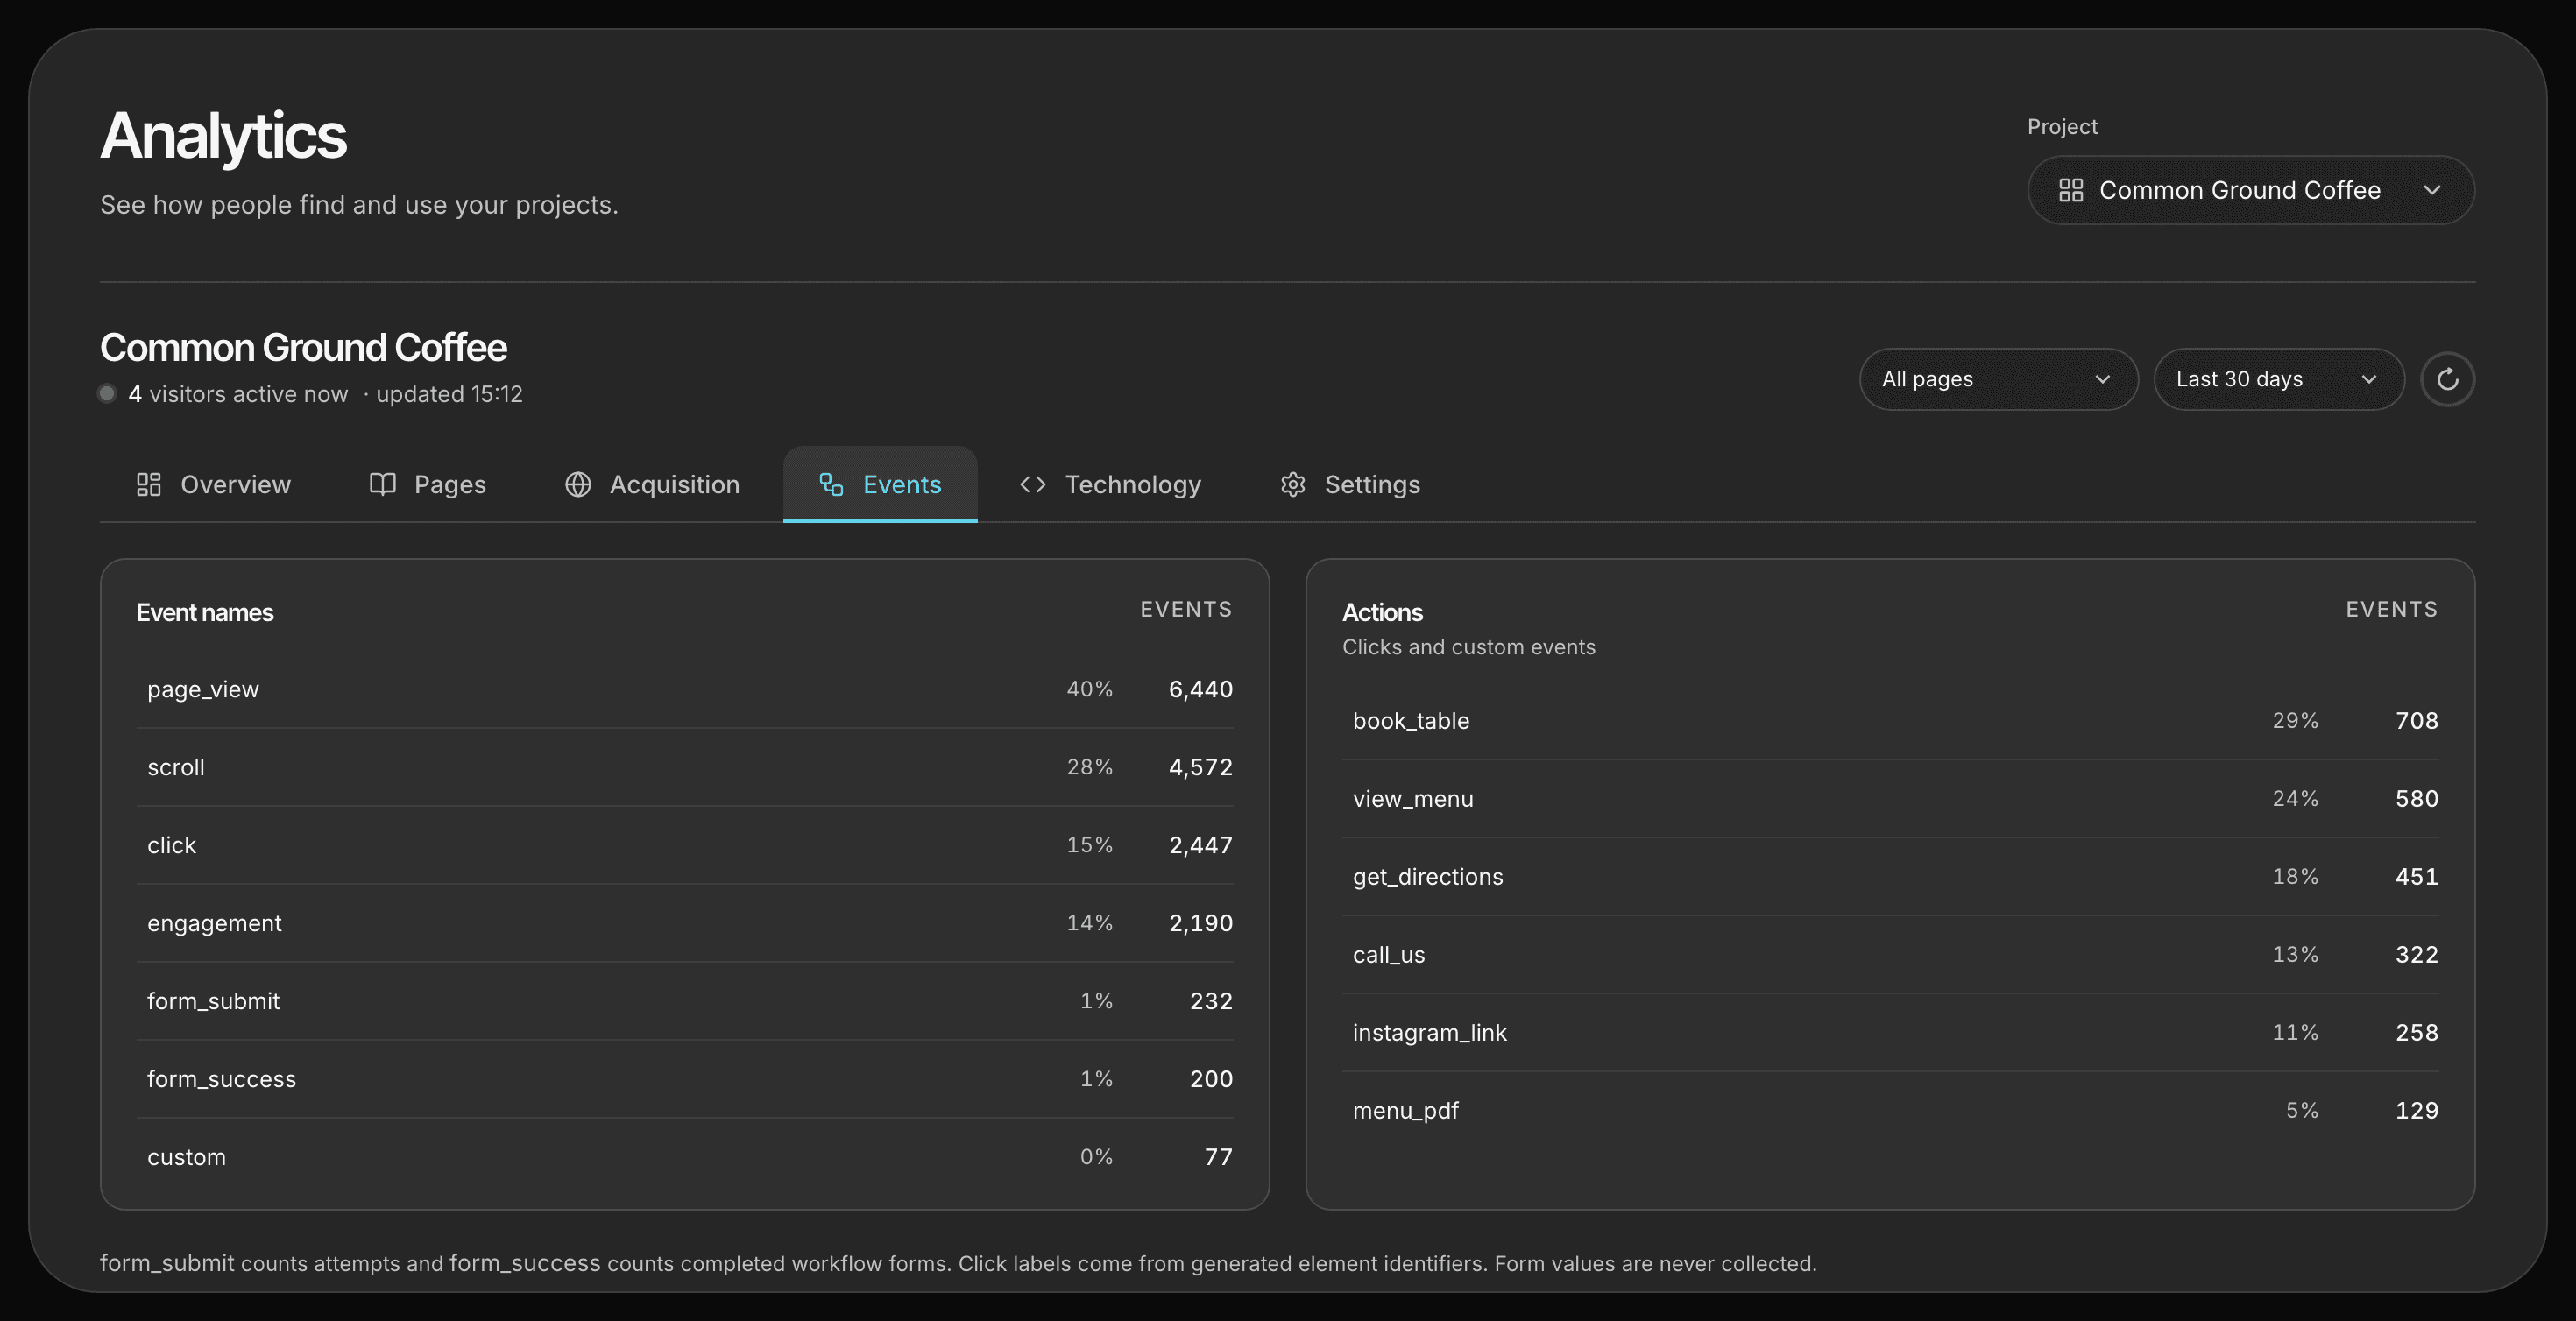2576x1321 pixels.
Task: Select the form_submit event row
Action: [x=685, y=1001]
